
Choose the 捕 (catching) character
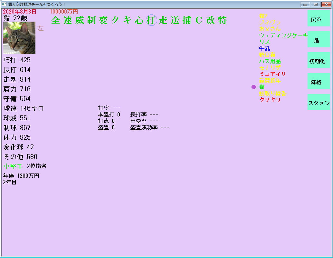pos(187,20)
